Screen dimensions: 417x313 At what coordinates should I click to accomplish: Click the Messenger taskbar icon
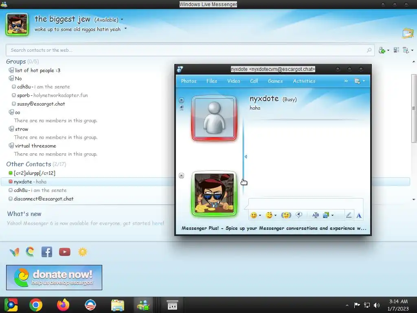pos(143,305)
